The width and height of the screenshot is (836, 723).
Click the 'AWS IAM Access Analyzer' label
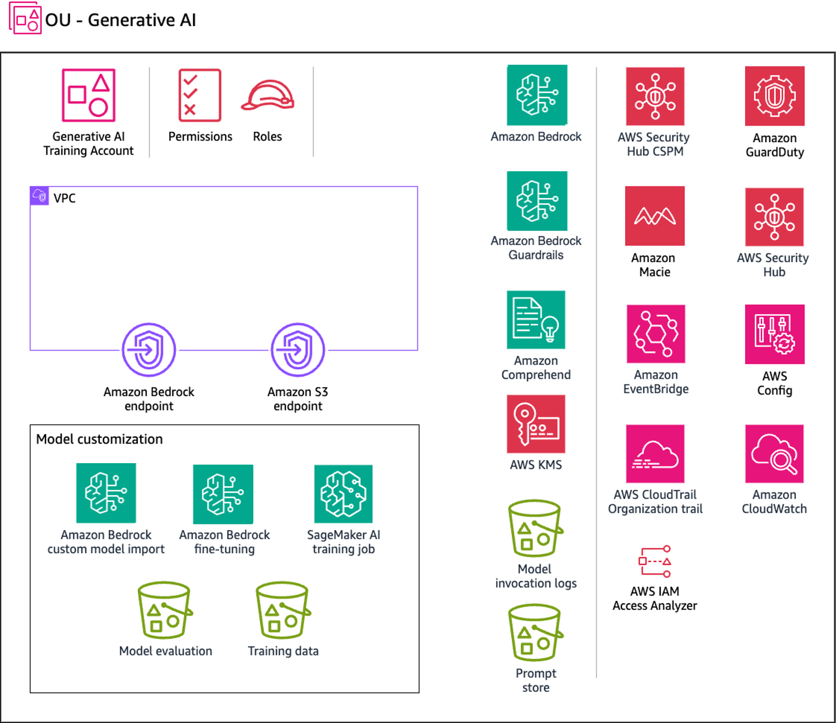click(x=655, y=599)
